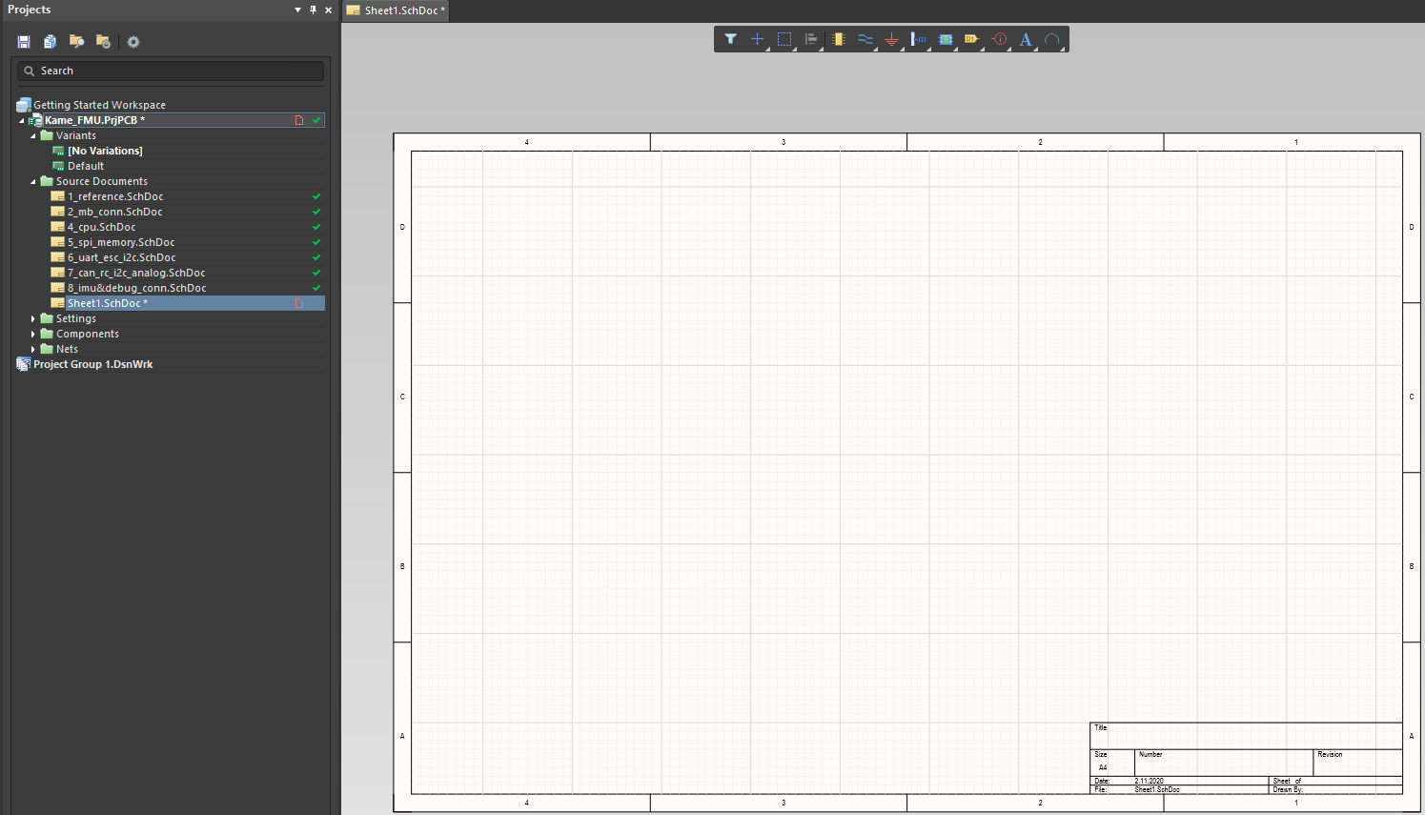Collapse the Source Documents folder
Screen dimensions: 1425x815
(31, 180)
